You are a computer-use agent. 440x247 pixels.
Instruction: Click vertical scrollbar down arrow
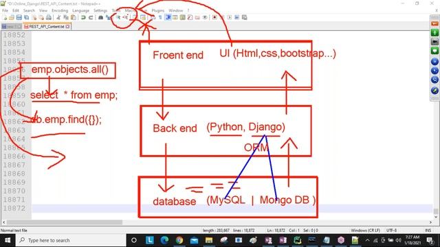click(x=436, y=217)
